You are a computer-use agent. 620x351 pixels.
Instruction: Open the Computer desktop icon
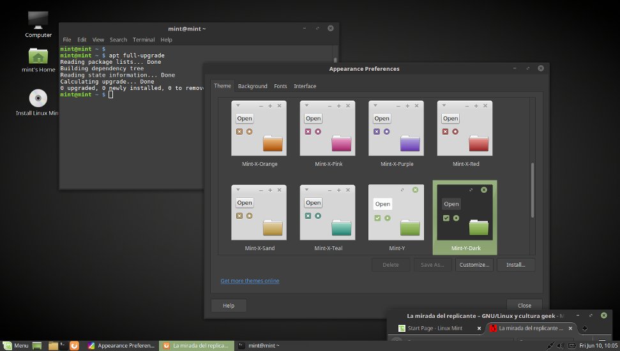pos(38,22)
